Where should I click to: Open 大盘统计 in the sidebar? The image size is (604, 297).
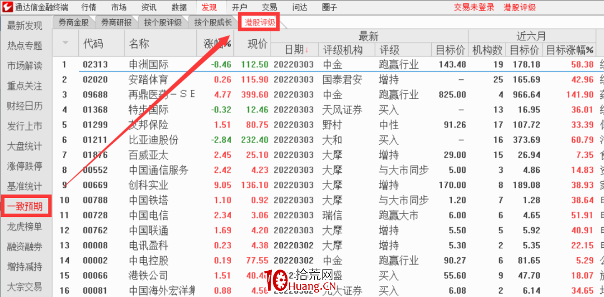pos(25,146)
